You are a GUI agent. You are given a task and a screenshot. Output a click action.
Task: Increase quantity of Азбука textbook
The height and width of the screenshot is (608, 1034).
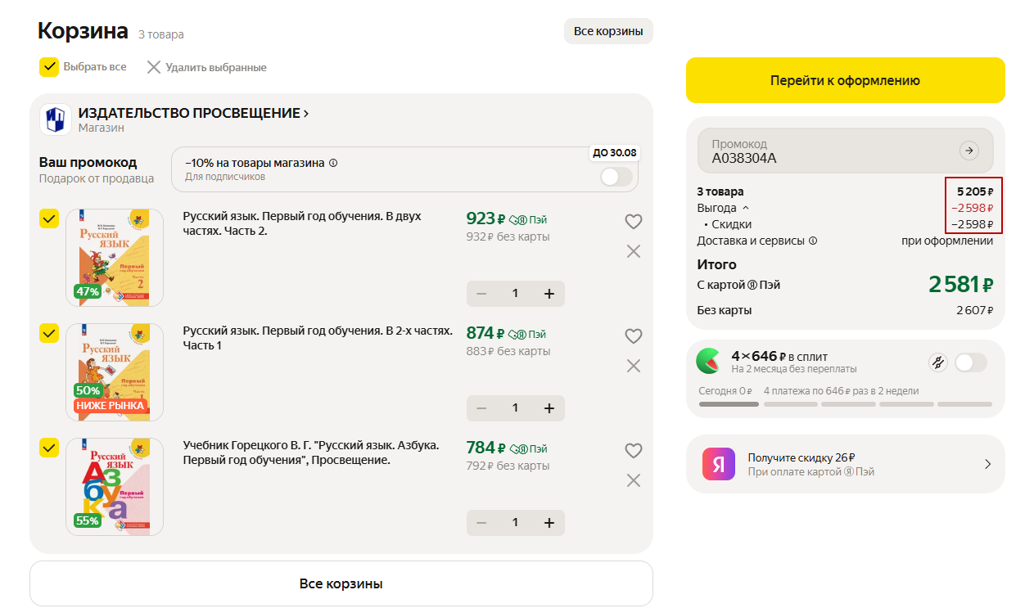(549, 523)
